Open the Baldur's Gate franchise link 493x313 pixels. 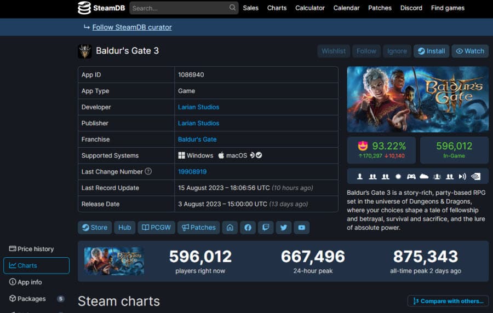point(197,140)
